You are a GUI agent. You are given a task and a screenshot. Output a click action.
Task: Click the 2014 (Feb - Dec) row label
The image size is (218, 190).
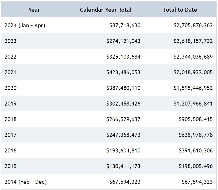(x=25, y=181)
